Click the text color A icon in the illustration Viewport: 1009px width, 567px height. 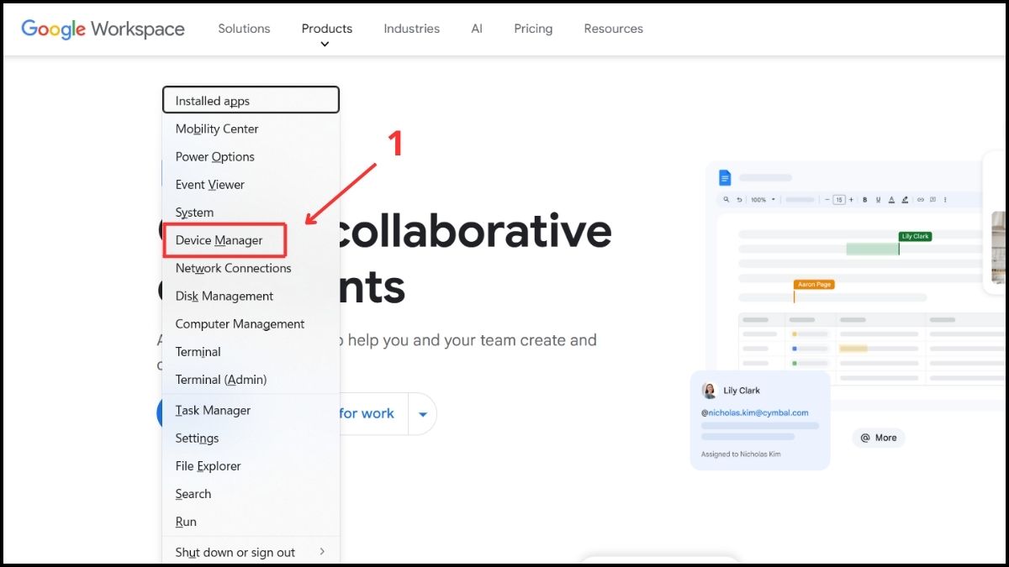(x=891, y=200)
